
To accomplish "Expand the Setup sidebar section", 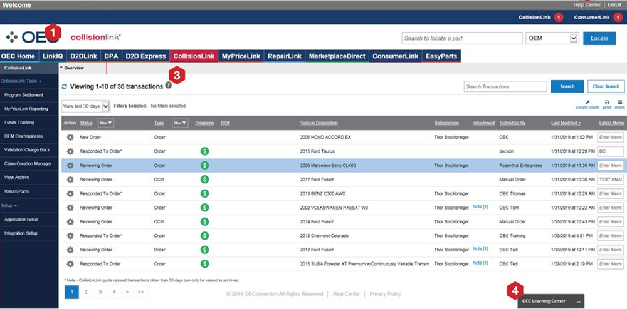I will (9, 206).
